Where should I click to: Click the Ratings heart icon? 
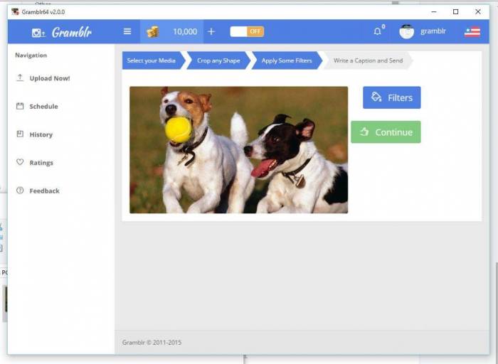click(20, 162)
